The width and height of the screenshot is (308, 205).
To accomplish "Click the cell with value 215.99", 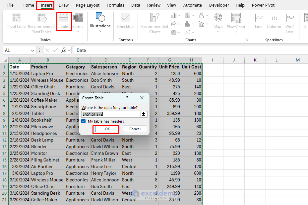I will [x=169, y=166].
